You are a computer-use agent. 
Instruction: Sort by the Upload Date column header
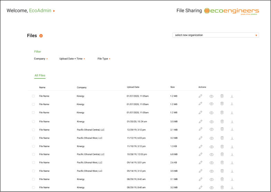tap(133, 87)
